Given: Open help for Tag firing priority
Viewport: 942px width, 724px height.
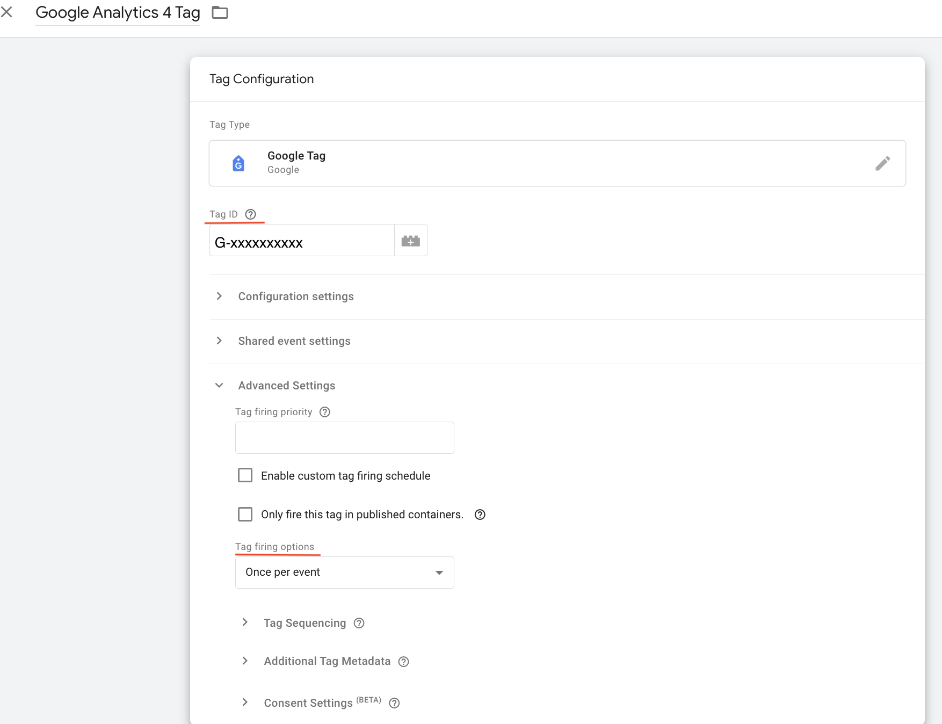Looking at the screenshot, I should click(x=324, y=412).
